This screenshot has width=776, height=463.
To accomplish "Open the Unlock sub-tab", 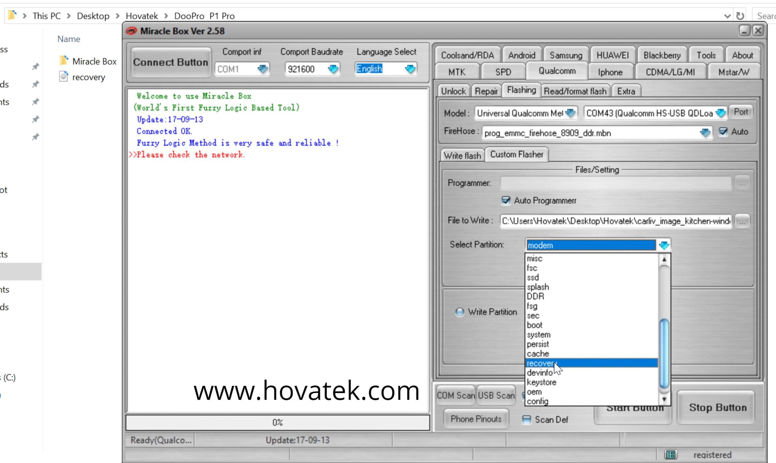I will (x=453, y=91).
